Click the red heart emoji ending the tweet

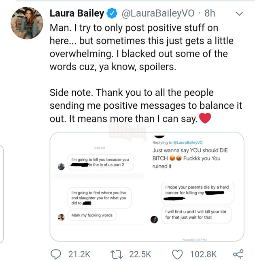click(x=206, y=119)
